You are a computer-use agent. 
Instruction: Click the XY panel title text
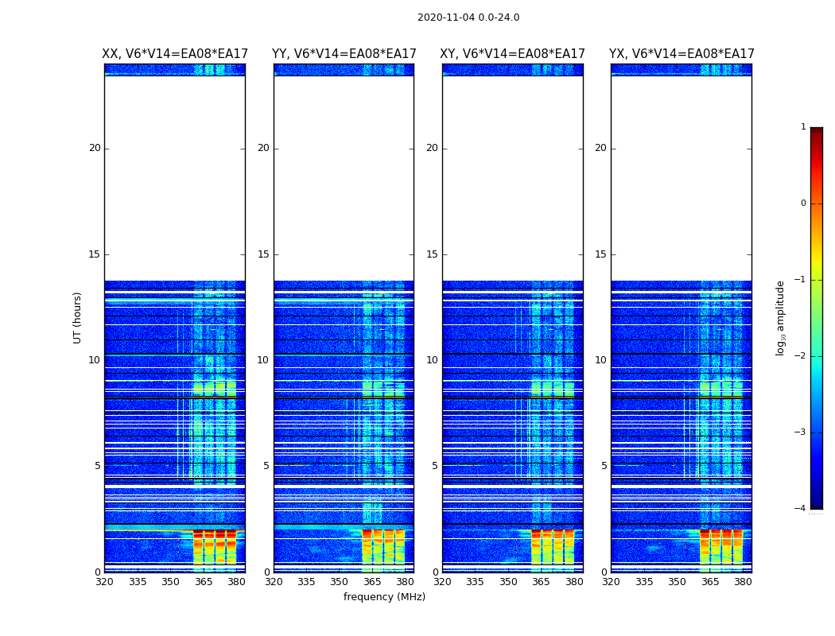click(512, 54)
